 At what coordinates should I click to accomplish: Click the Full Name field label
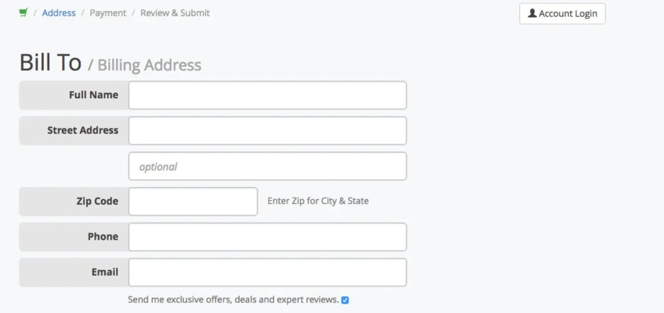(x=93, y=95)
